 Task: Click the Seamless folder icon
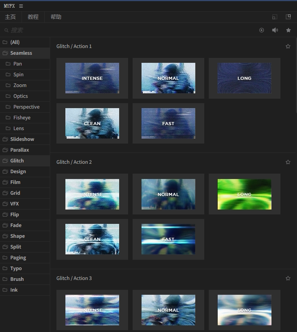pos(5,53)
